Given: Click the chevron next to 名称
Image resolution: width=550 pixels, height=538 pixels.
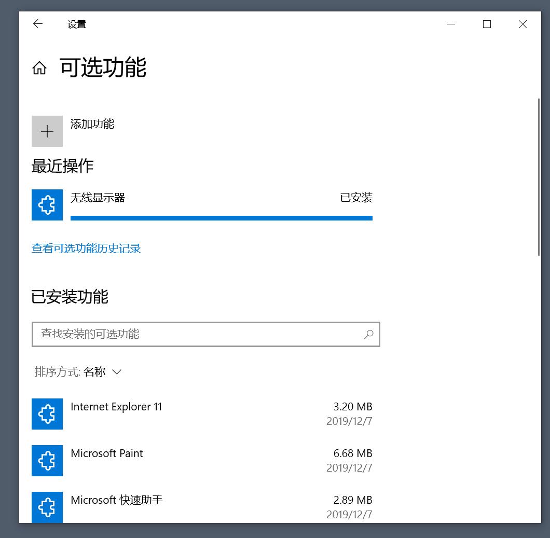Looking at the screenshot, I should [116, 372].
